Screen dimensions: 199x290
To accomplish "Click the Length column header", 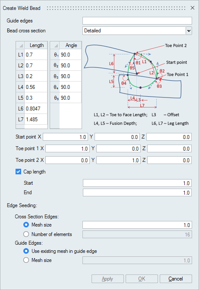I will (36, 45).
